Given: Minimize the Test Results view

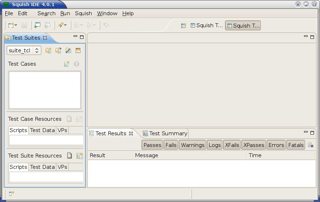Looking at the screenshot, I should pos(306,132).
